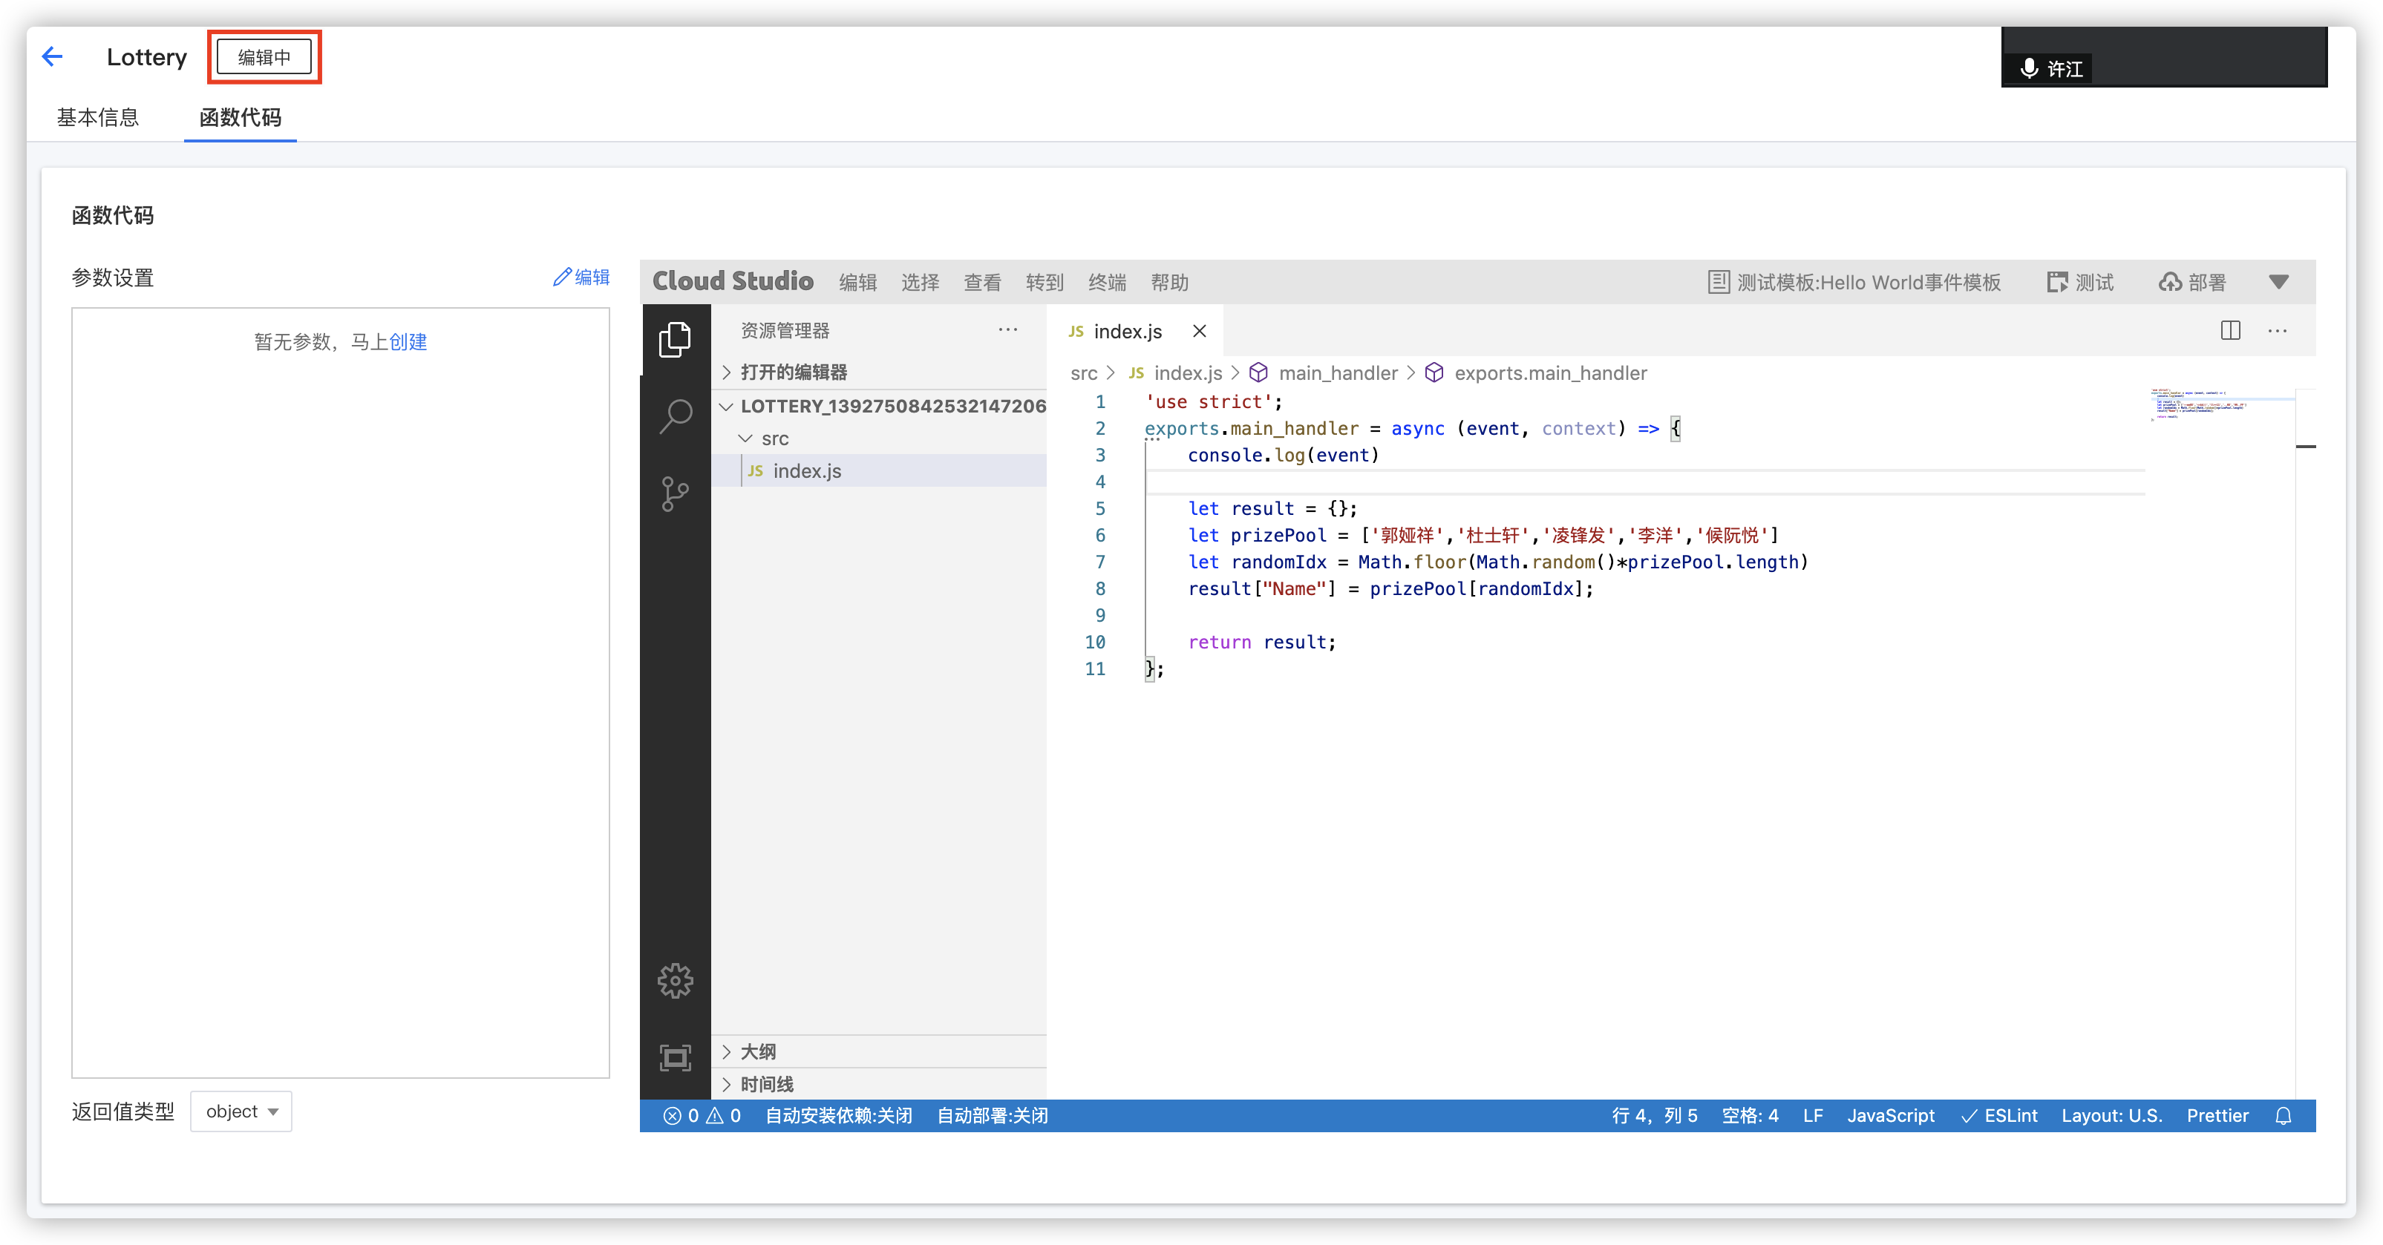Open the 帮助 menu
The image size is (2383, 1245).
tap(1169, 282)
